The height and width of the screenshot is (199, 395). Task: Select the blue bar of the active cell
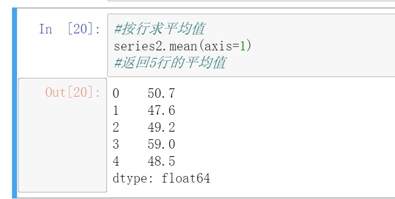point(14,103)
